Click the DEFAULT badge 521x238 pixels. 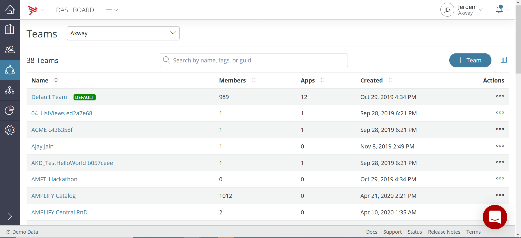pos(85,97)
